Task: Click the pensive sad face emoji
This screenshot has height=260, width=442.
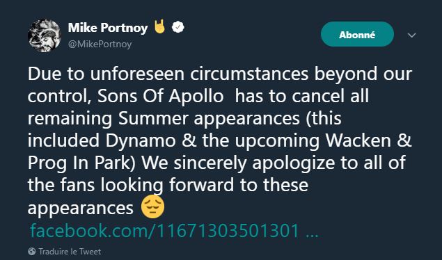Action: pyautogui.click(x=152, y=207)
